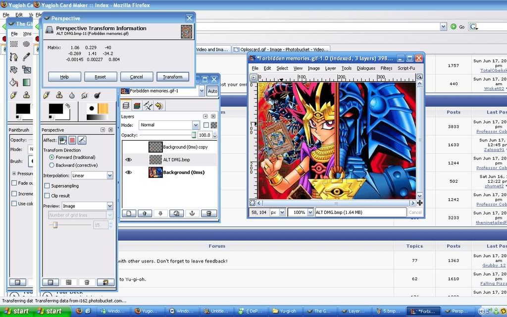The width and height of the screenshot is (507, 317).
Task: Set Affect to transform path
Action: click(82, 140)
